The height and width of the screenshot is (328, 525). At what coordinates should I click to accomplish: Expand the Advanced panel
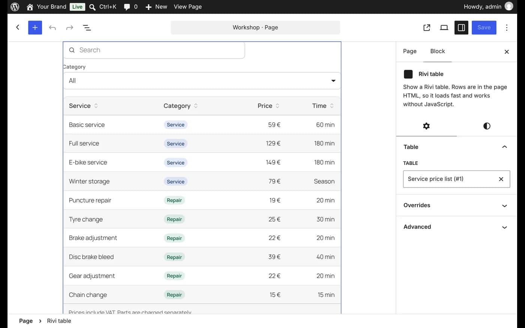click(x=456, y=227)
